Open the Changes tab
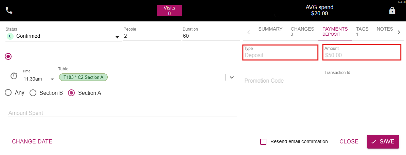 coord(302,31)
